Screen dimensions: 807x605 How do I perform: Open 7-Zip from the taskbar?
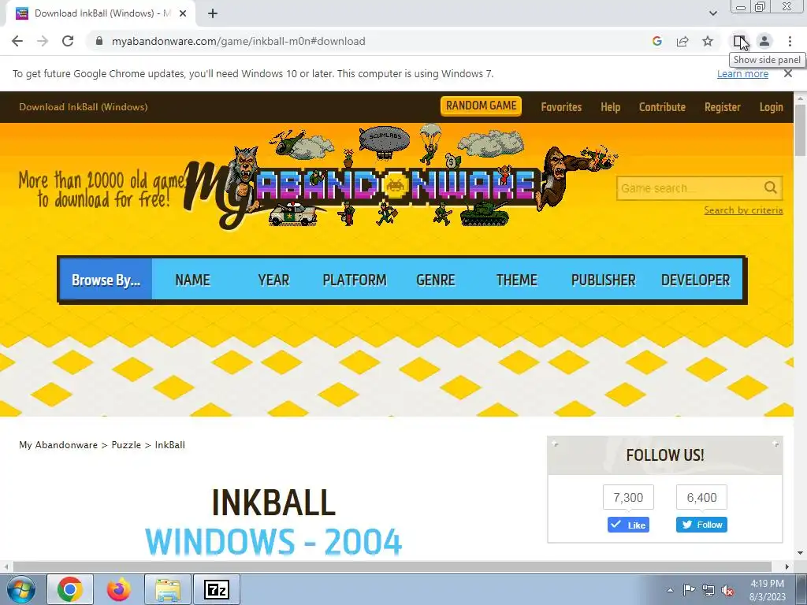coord(216,589)
